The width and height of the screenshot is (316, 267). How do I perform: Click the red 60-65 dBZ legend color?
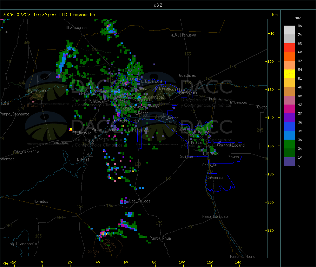tap(289, 47)
